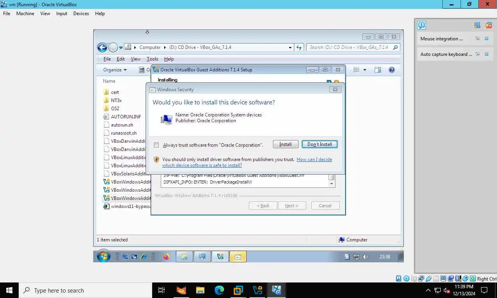Select the windows11-bypass file
Screen dimensions: 497x298
(127, 206)
